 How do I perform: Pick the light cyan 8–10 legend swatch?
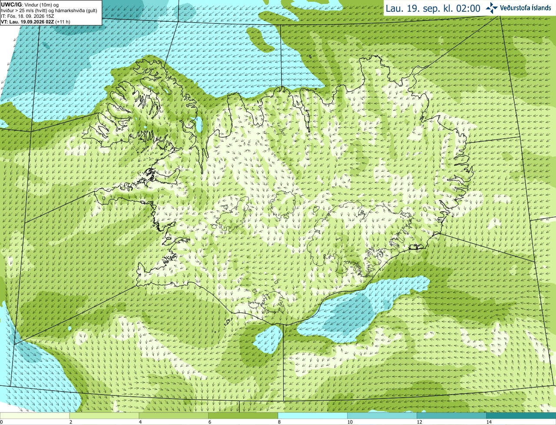click(x=313, y=415)
